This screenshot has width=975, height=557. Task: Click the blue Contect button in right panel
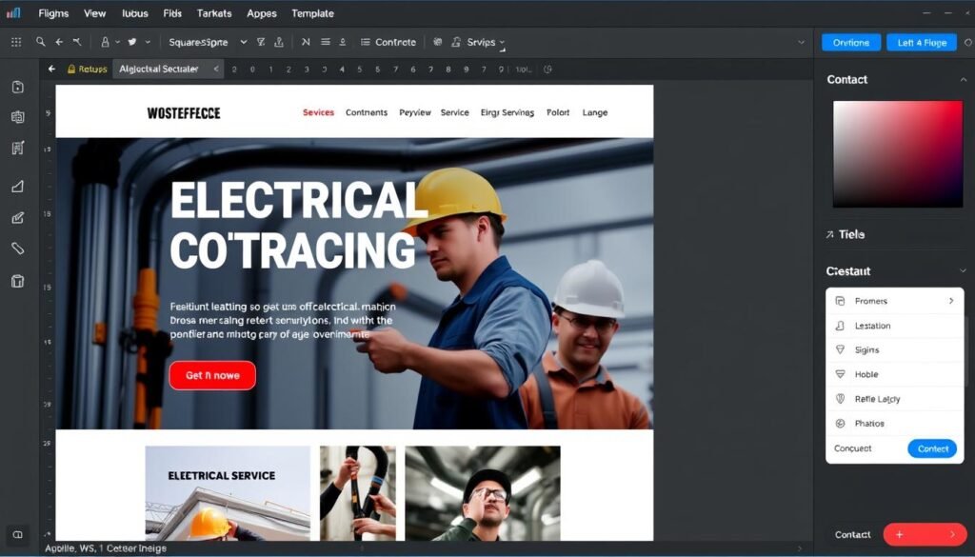point(931,448)
